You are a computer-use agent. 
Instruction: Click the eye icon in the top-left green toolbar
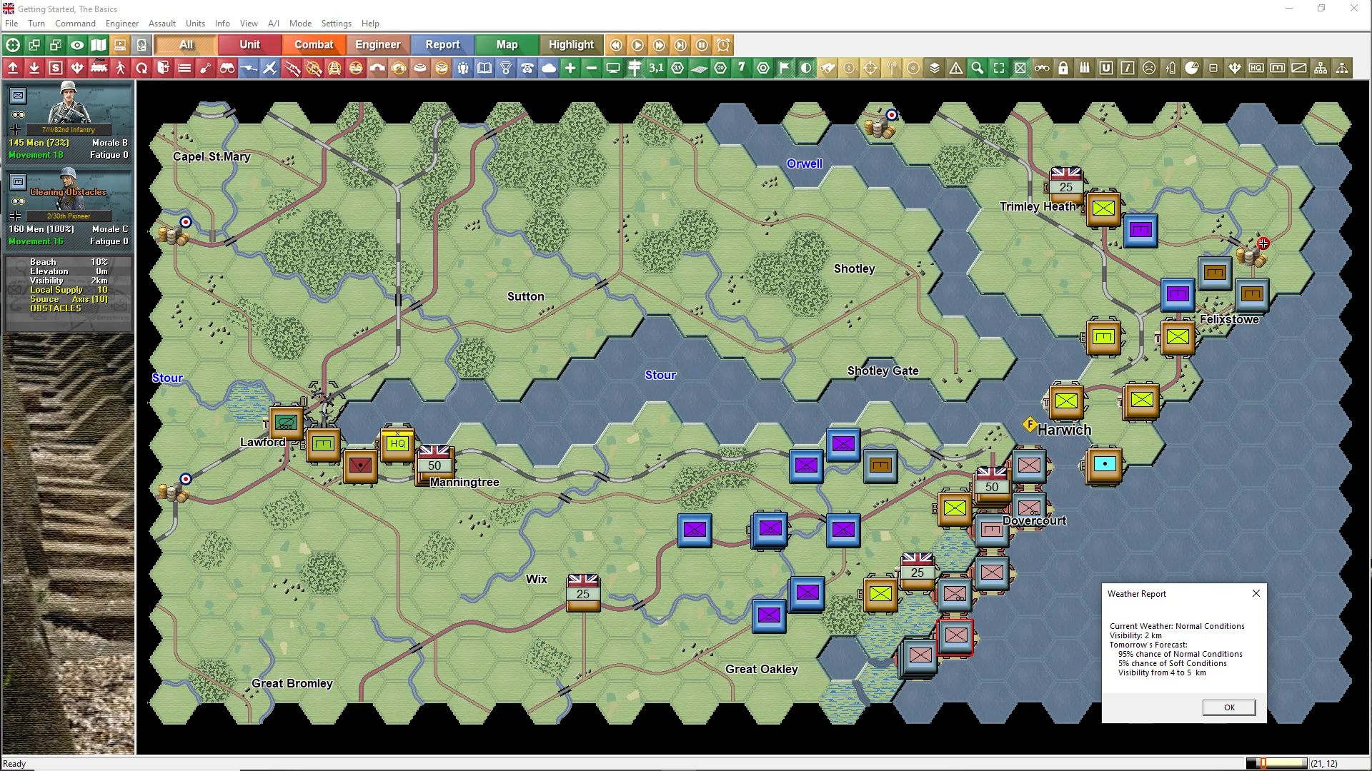(x=77, y=45)
